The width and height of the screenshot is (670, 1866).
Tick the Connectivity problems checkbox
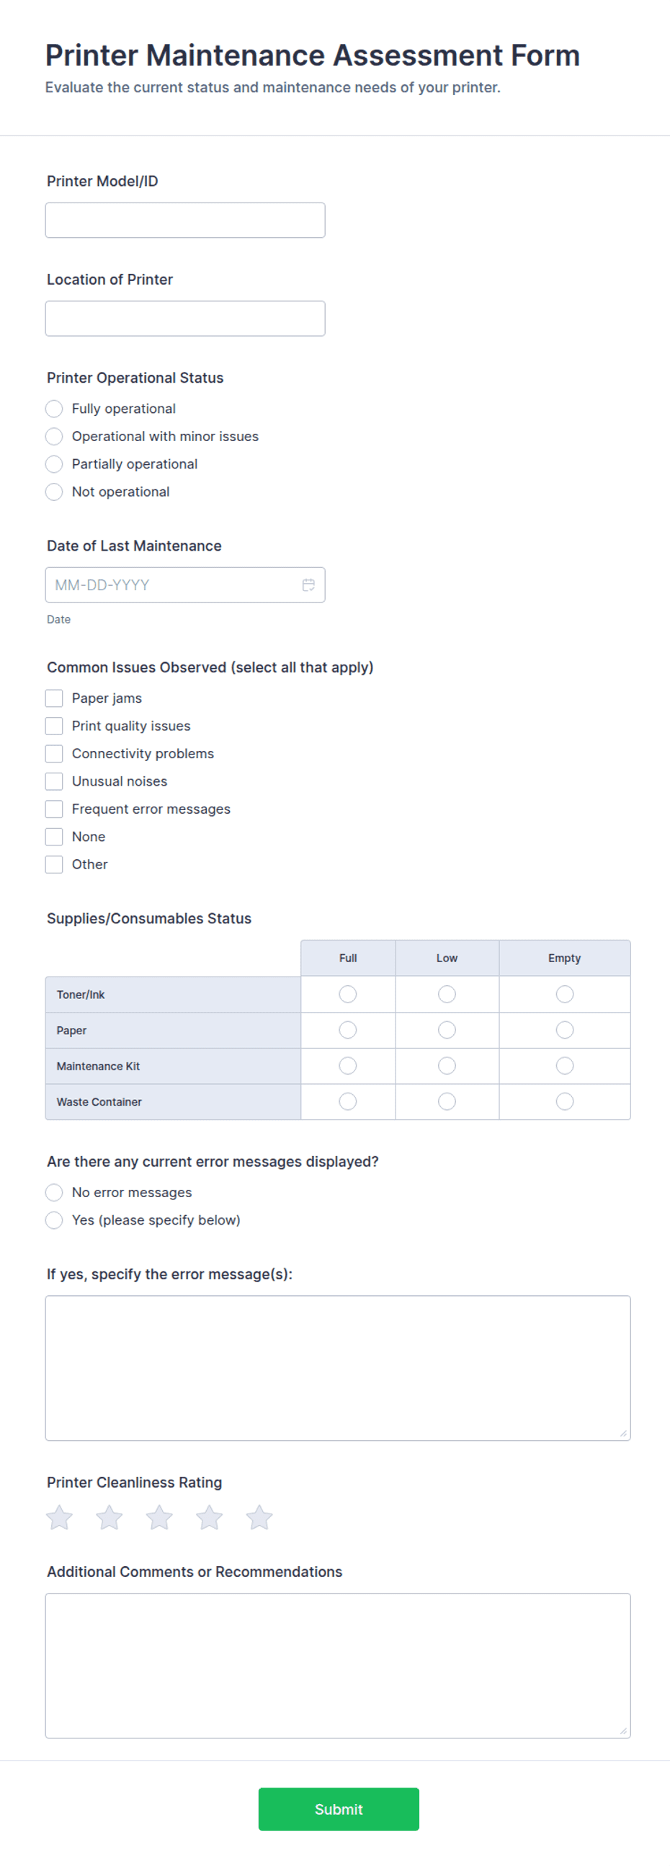point(54,753)
